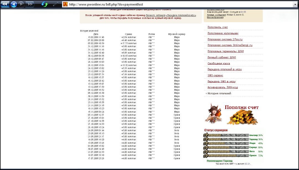
Task: Open the address bar dropdown arrow
Action: coord(295,4)
